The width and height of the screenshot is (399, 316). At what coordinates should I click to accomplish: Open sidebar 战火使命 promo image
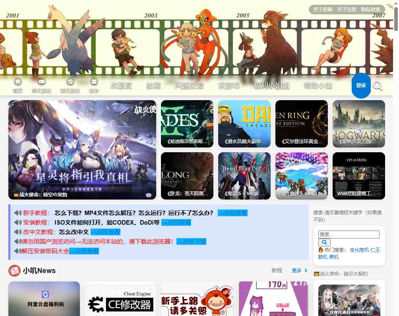(349, 300)
